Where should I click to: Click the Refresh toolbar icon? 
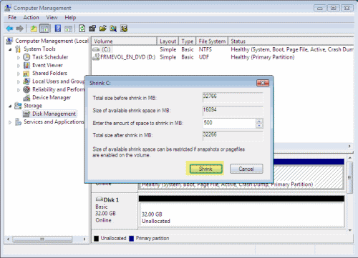click(82, 29)
